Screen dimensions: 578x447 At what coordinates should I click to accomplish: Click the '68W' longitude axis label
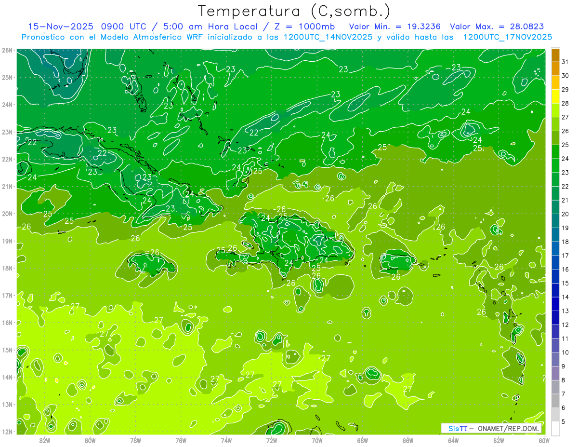[362, 440]
